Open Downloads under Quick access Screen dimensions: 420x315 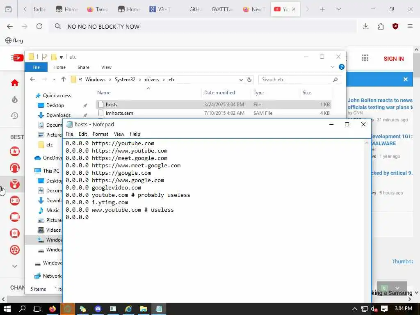pyautogui.click(x=58, y=115)
